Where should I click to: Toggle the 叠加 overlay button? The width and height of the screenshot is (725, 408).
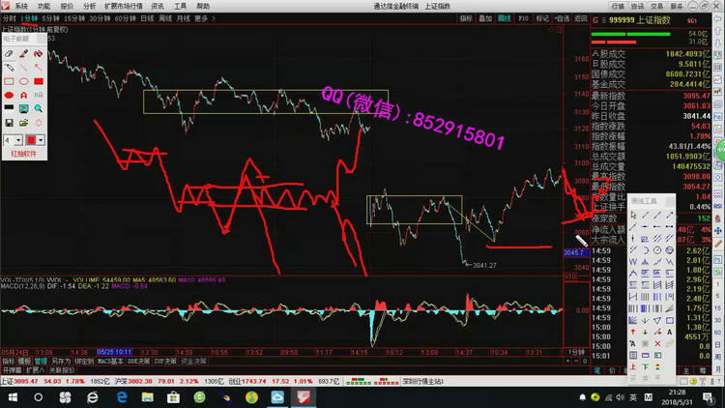click(x=485, y=18)
